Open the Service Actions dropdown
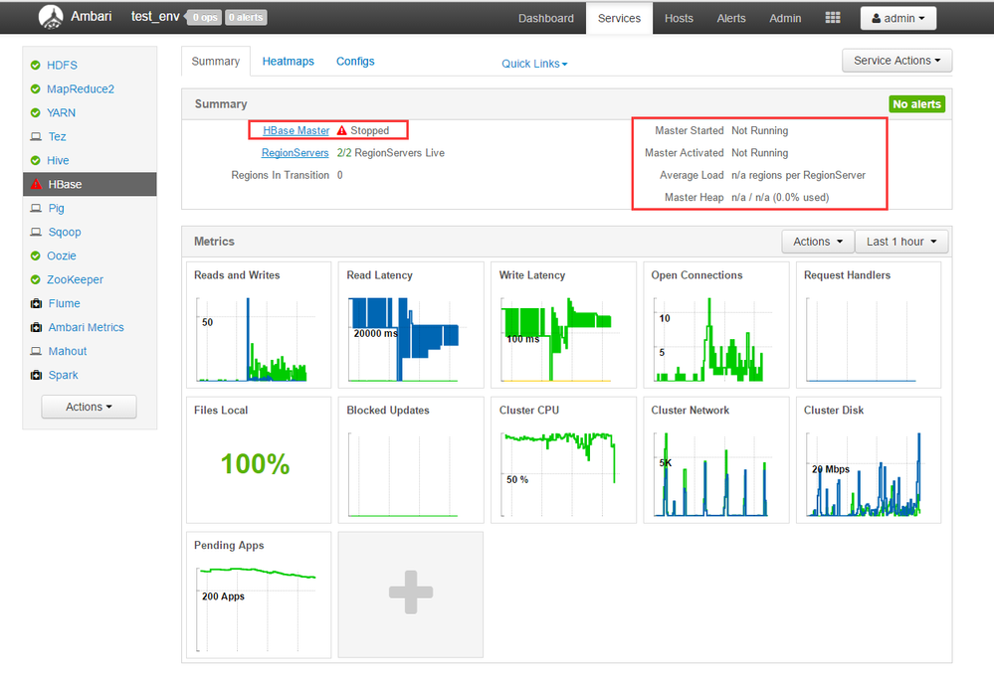994x676 pixels. (x=897, y=61)
